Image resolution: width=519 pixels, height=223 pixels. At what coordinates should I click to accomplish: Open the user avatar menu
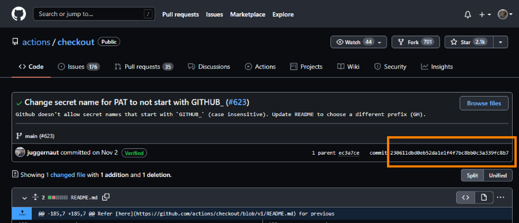505,14
